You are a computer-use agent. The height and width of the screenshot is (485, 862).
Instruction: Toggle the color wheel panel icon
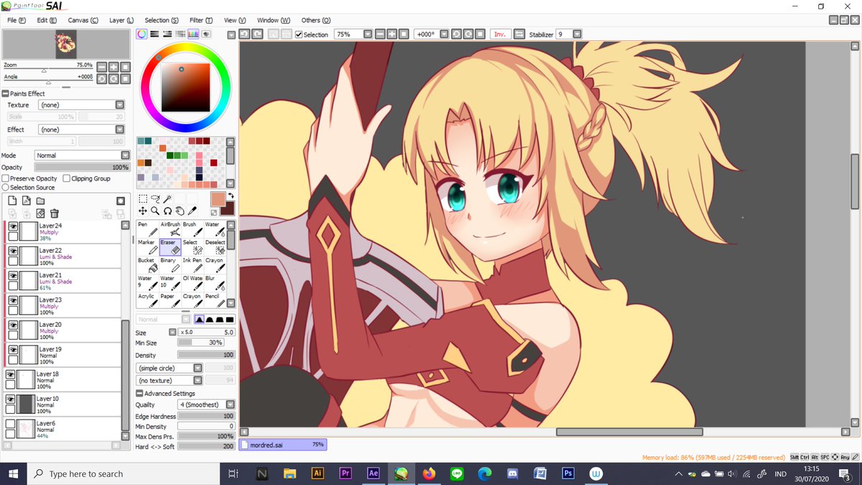click(x=142, y=34)
